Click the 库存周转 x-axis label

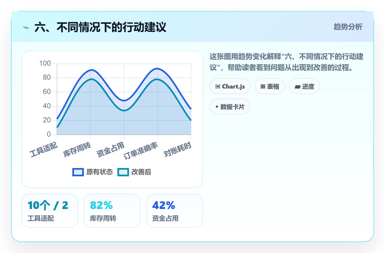pos(77,150)
